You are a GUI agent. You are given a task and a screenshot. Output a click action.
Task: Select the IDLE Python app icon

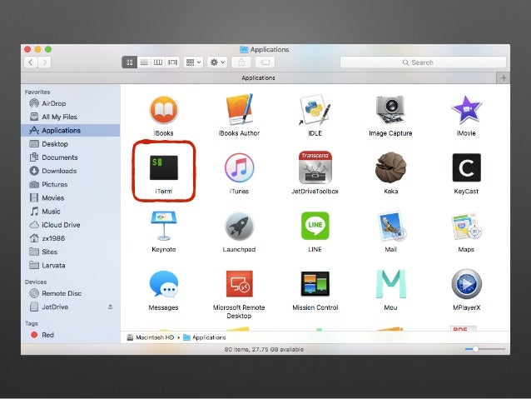tap(315, 109)
